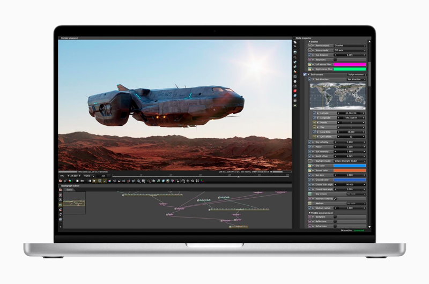429x284 pixels.
Task: Open the Sky texture No node dropdown
Action: coord(356,194)
